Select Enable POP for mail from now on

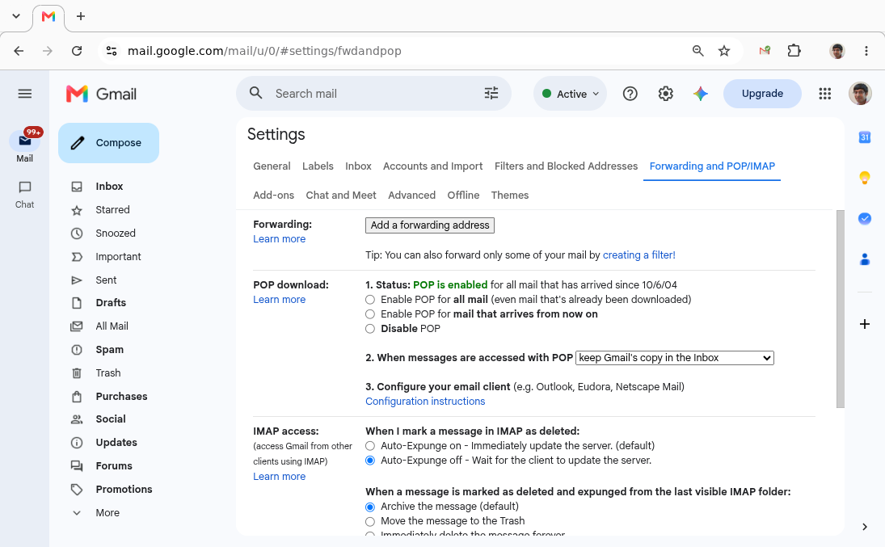pyautogui.click(x=369, y=313)
